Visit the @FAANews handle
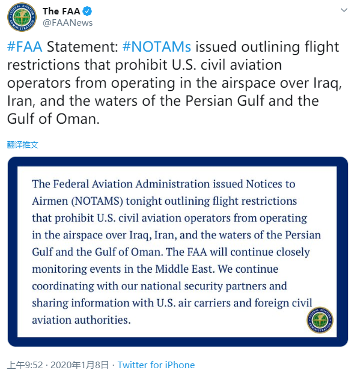This screenshot has height=373, width=357. [x=67, y=23]
